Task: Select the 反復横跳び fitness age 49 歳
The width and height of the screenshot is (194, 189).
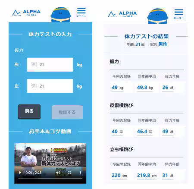Action: [x=168, y=131]
